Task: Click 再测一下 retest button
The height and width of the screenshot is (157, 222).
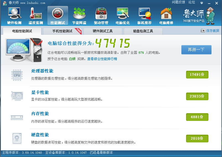Action: click(196, 50)
